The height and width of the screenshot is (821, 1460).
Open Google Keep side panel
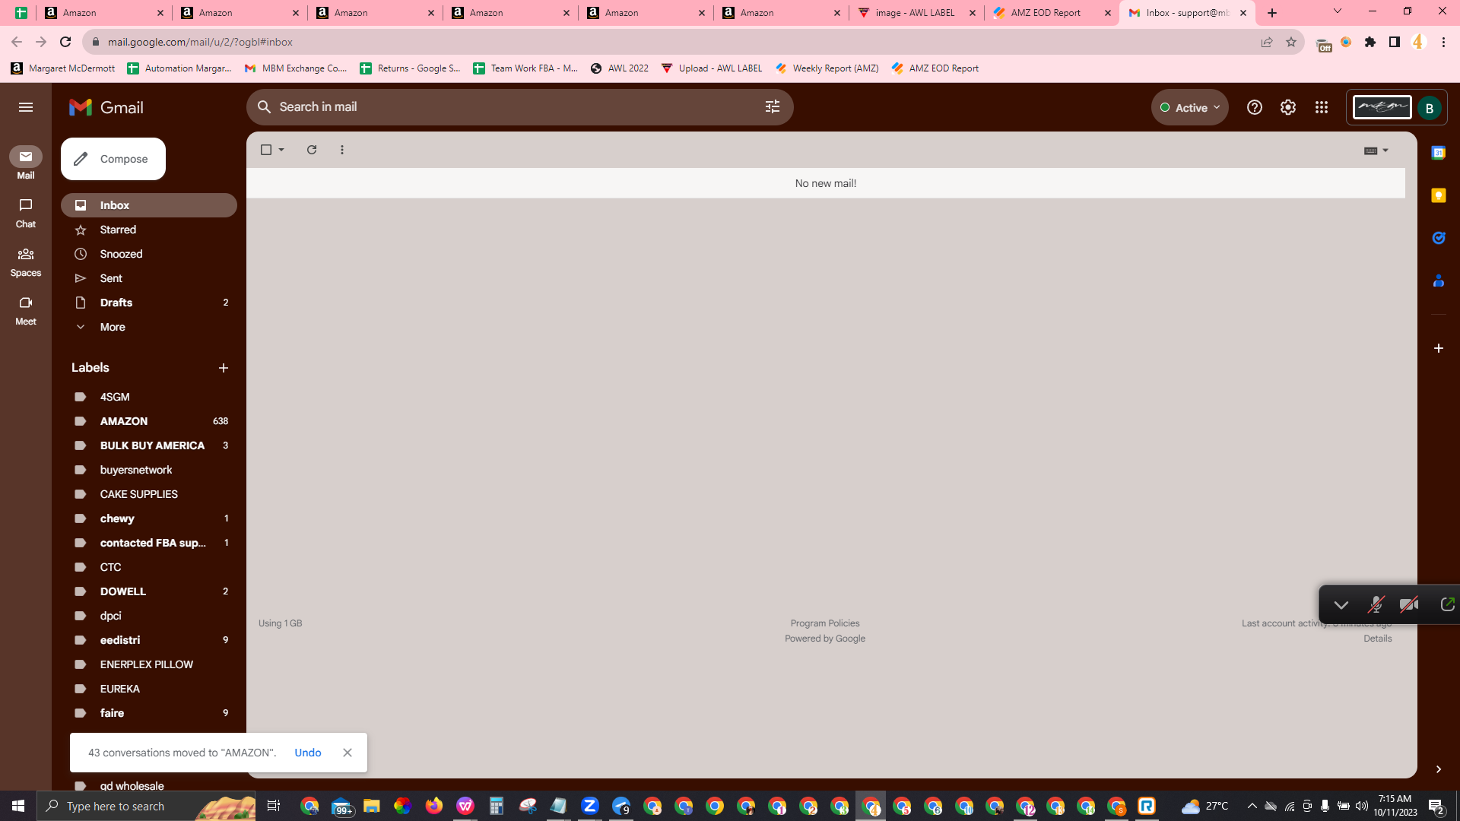[1439, 195]
